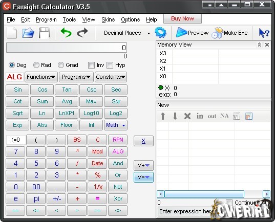This screenshot has width=275, height=222.
Task: Click the underlined X variable button
Action: coord(143,141)
